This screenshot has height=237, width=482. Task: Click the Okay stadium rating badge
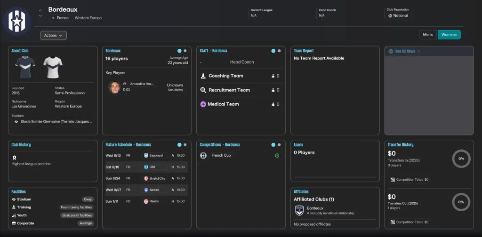coord(88,199)
